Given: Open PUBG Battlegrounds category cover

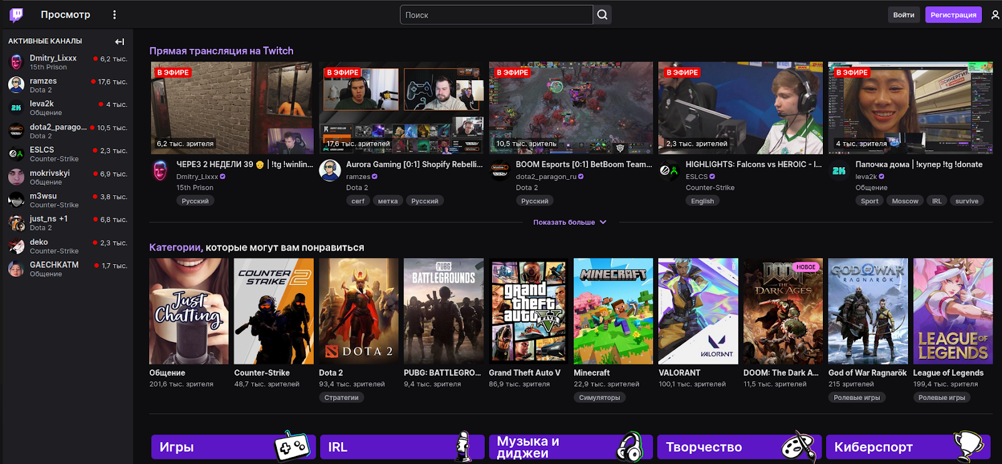Looking at the screenshot, I should pyautogui.click(x=443, y=311).
